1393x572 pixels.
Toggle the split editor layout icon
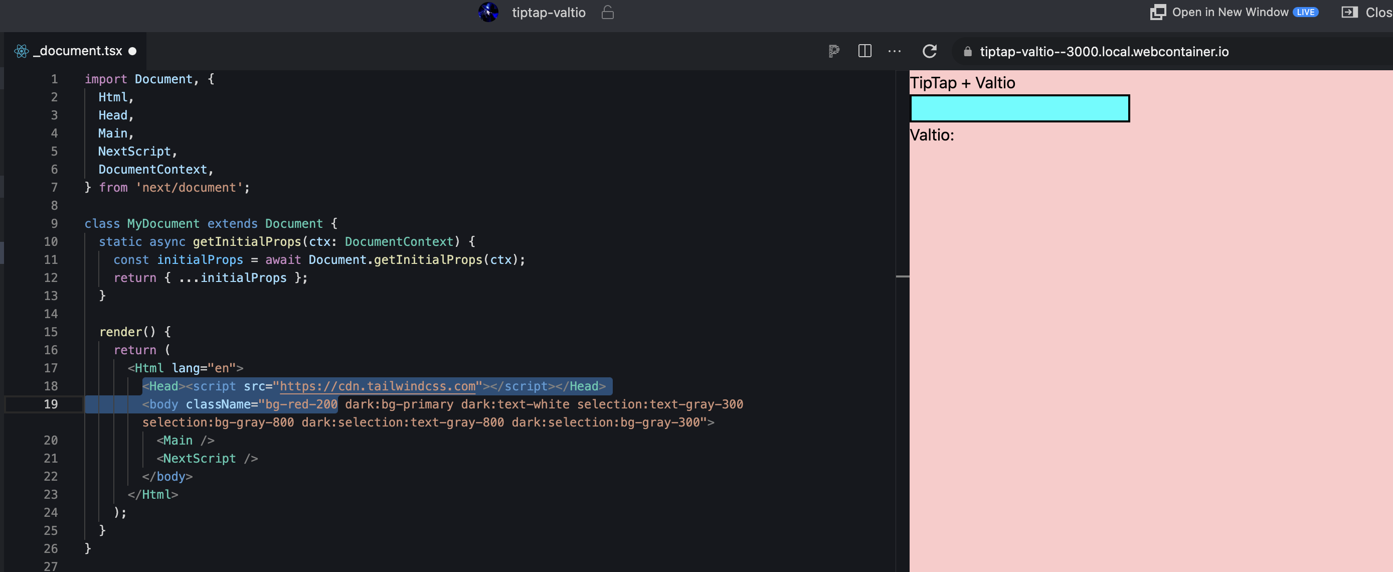(x=864, y=51)
